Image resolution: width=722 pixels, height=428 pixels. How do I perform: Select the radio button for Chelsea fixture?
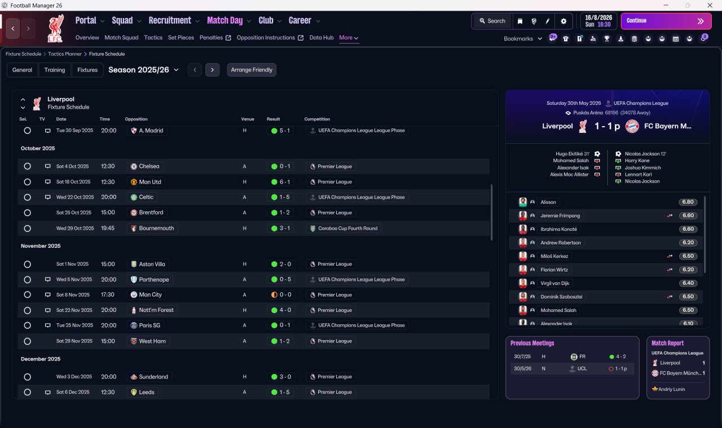pyautogui.click(x=27, y=166)
